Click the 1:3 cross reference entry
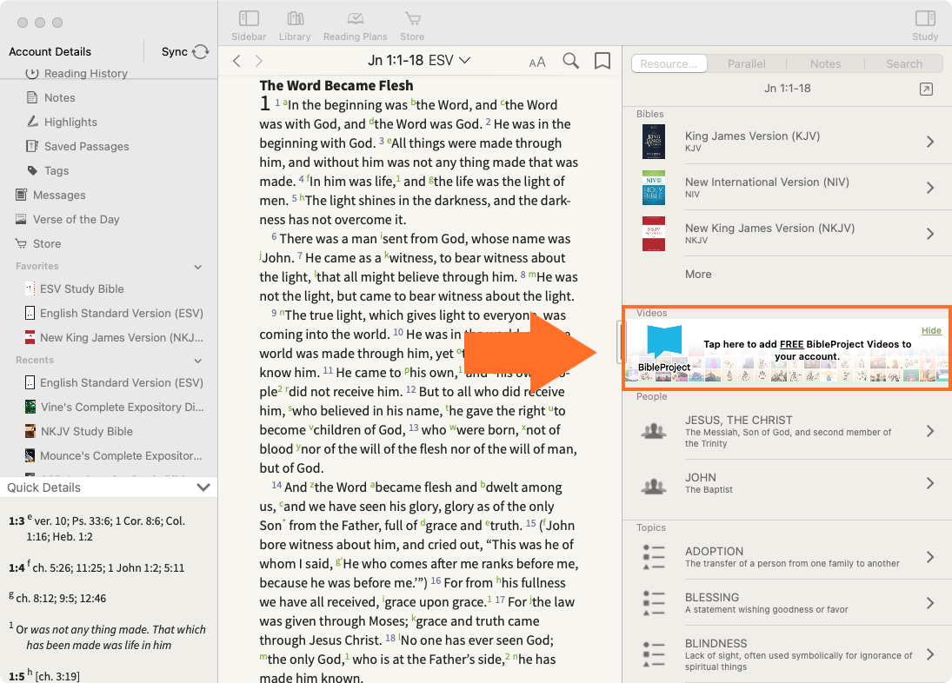 (97, 528)
